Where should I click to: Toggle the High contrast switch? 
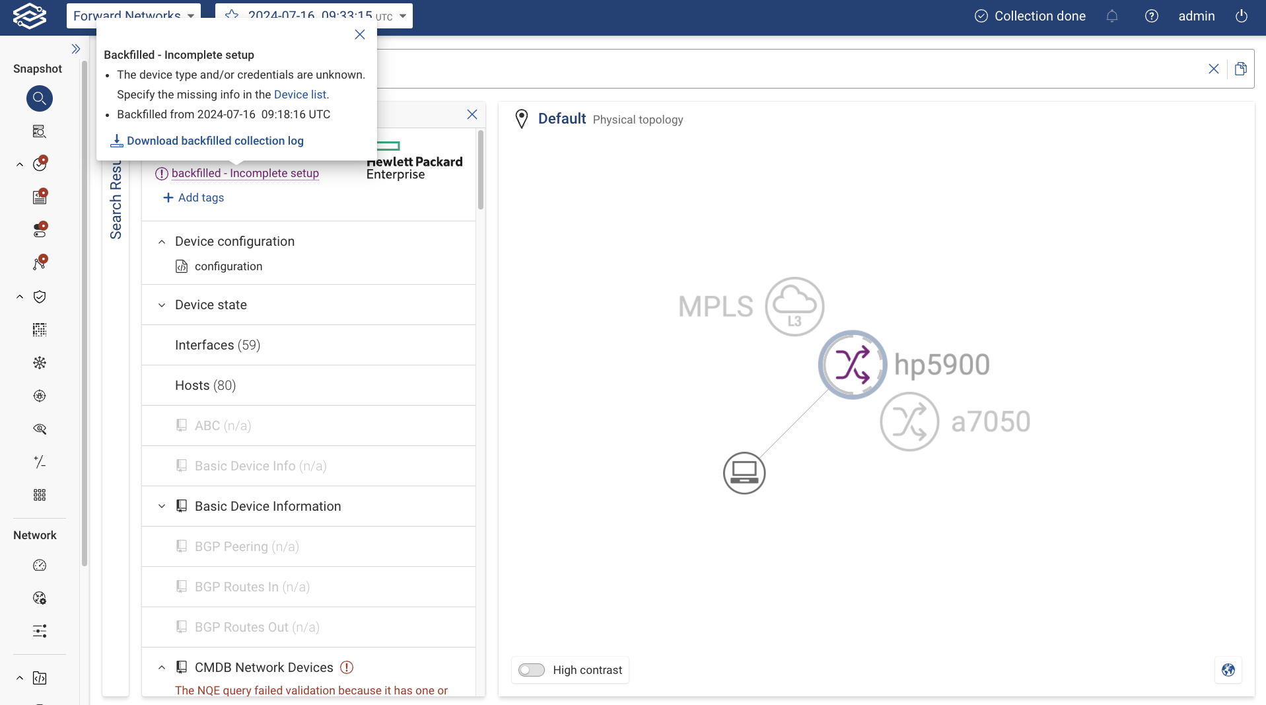[532, 670]
